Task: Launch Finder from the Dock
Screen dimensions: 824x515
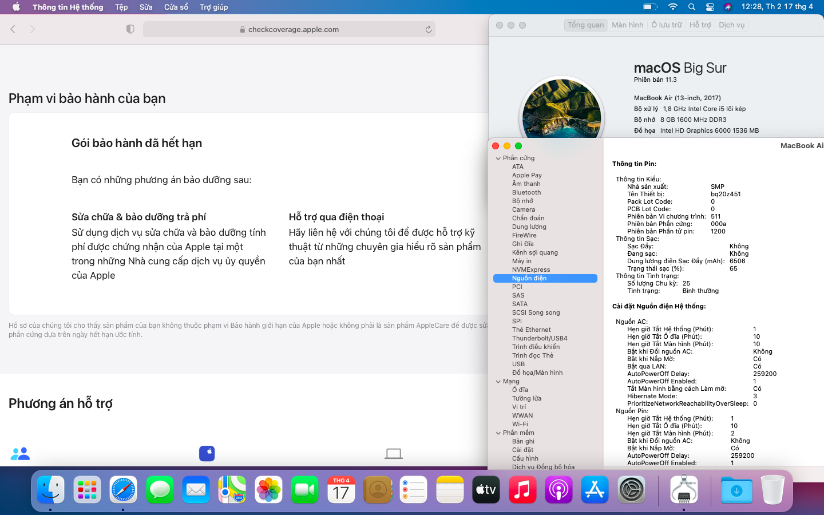Action: click(x=50, y=490)
